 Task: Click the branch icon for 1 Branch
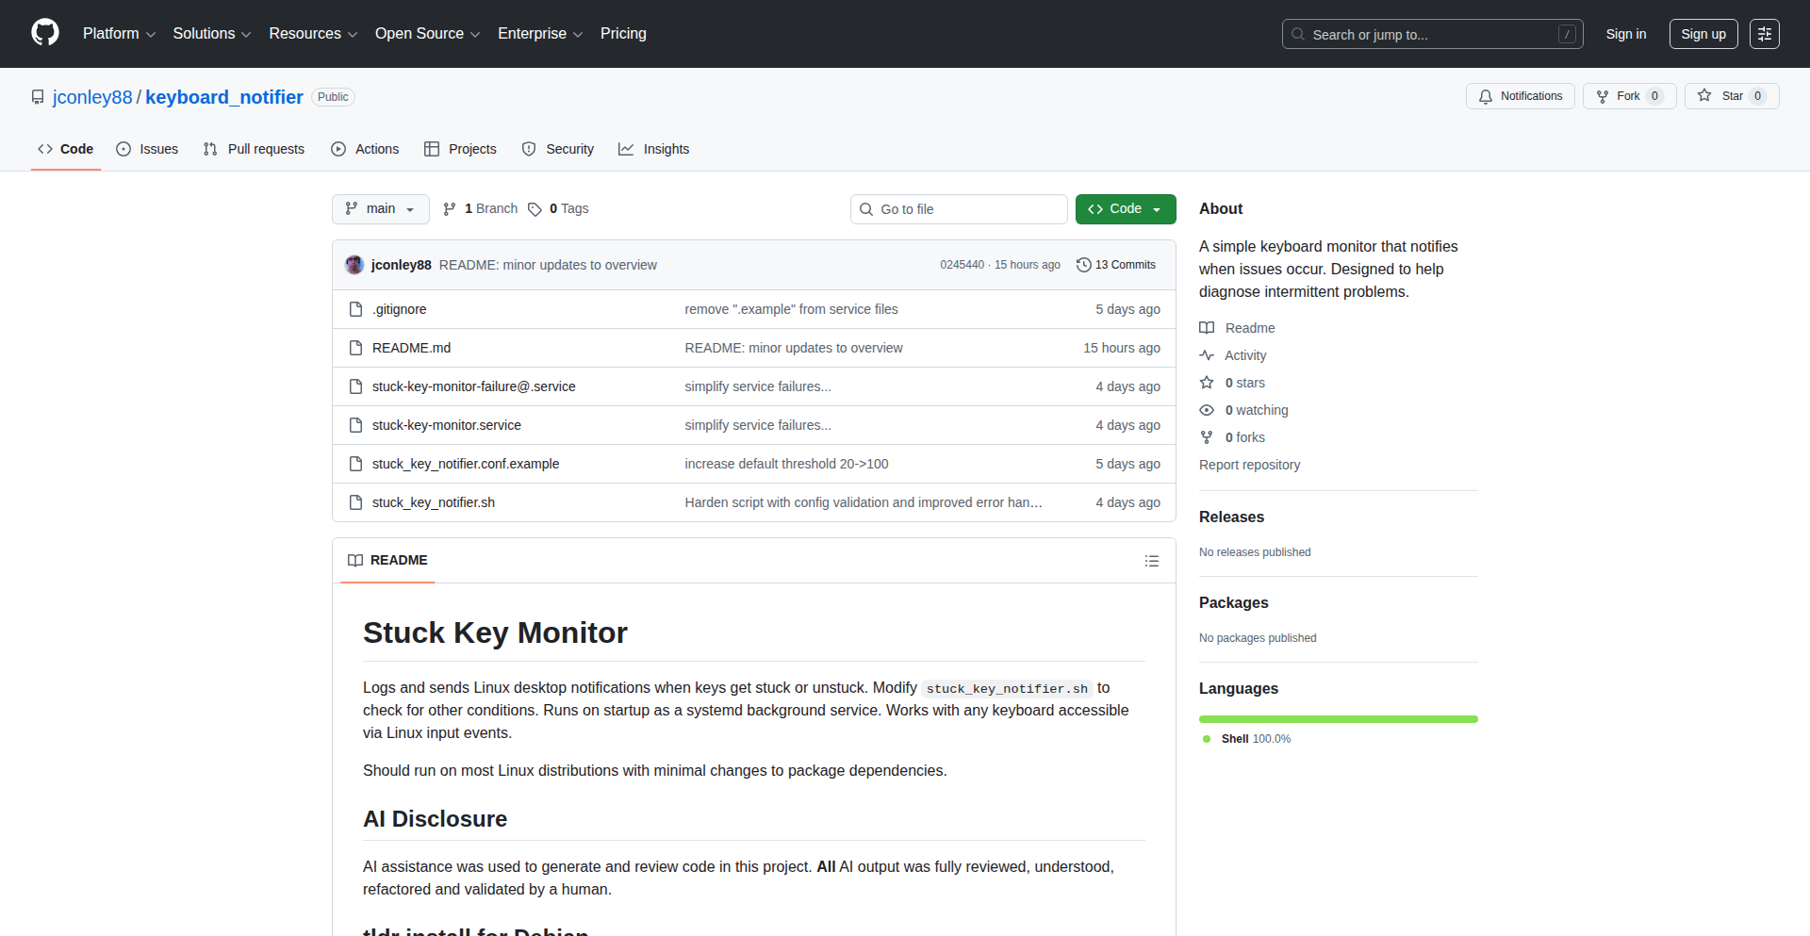pos(450,209)
